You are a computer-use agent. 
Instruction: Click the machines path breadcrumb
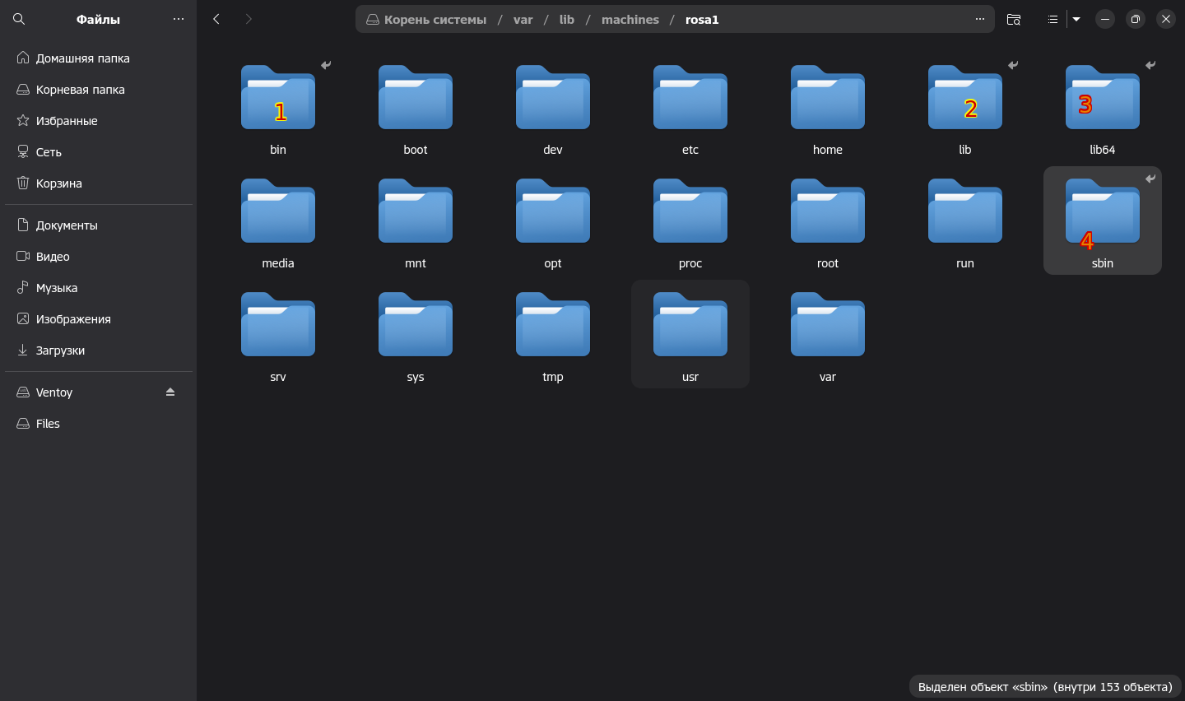click(x=630, y=20)
